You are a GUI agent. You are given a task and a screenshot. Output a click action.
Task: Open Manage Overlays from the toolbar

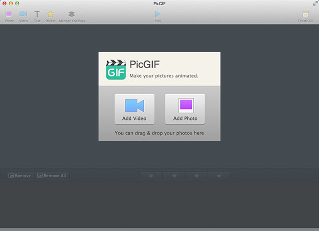pos(72,14)
